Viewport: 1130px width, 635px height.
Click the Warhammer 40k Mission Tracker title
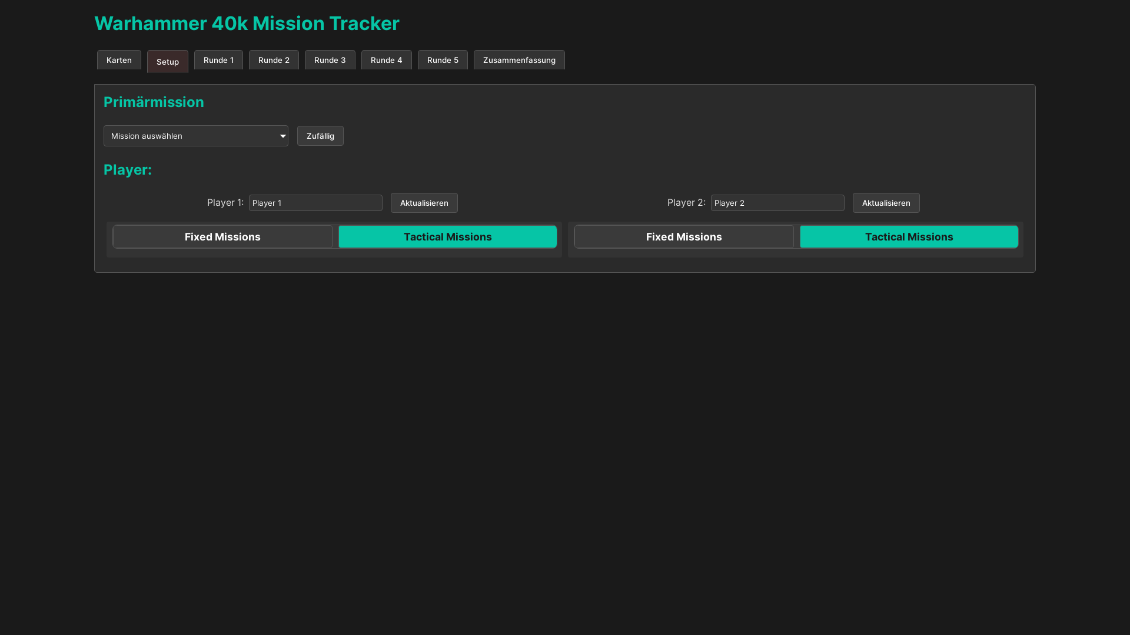(x=247, y=24)
